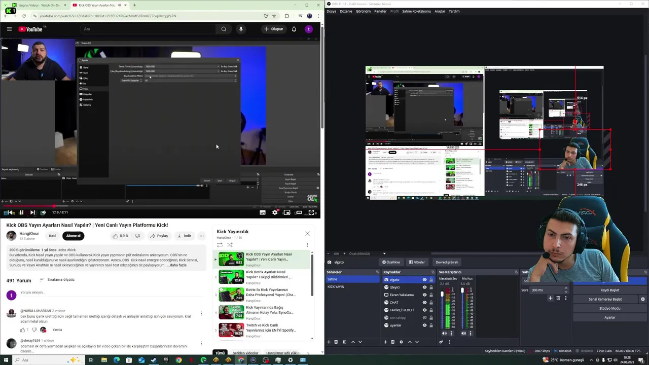
Task: Dislike the YouTube video
Action: click(x=137, y=236)
